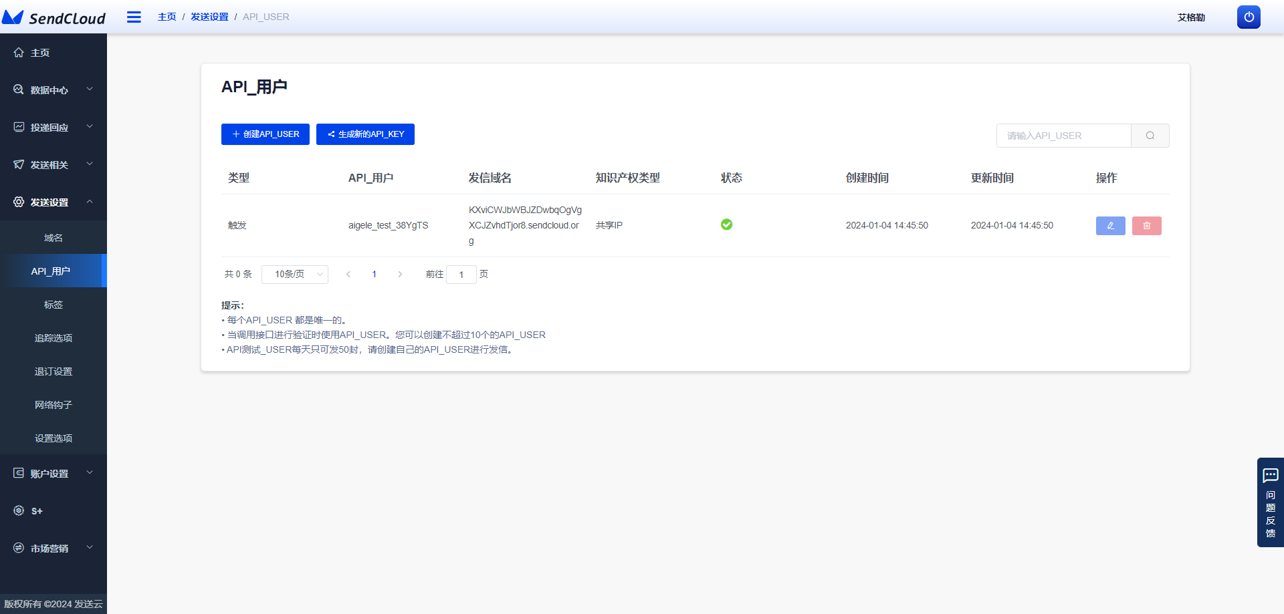Click the page number input next to 前往
Viewport: 1284px width, 614px height.
461,274
